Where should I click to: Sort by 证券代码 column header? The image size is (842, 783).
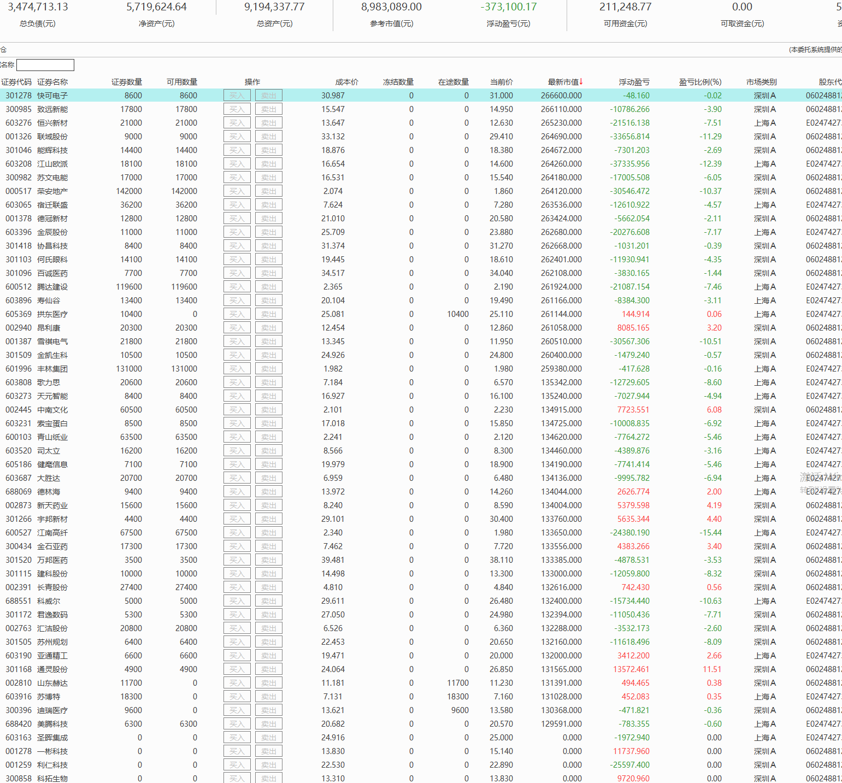(x=16, y=82)
